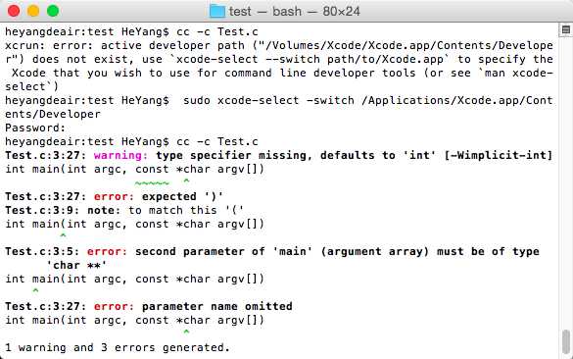Click the 'char **' type text
Image resolution: width=573 pixels, height=359 pixels.
tap(76, 265)
